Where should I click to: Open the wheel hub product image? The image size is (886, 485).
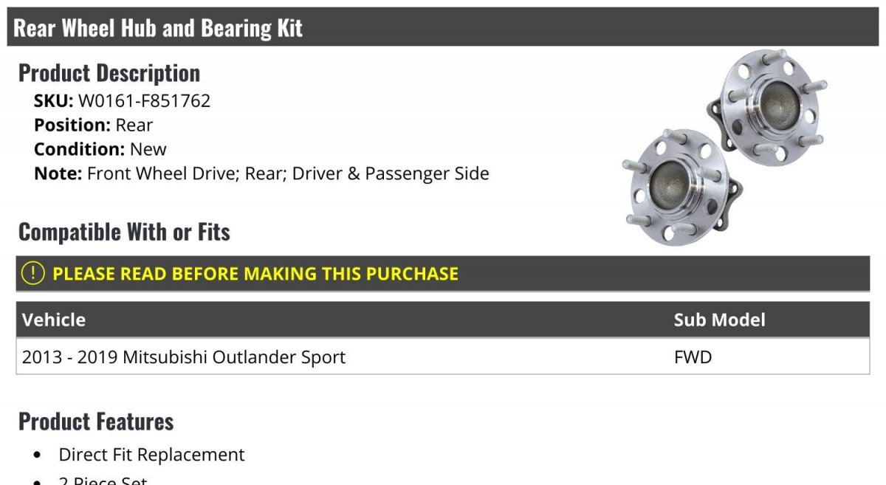tap(724, 146)
